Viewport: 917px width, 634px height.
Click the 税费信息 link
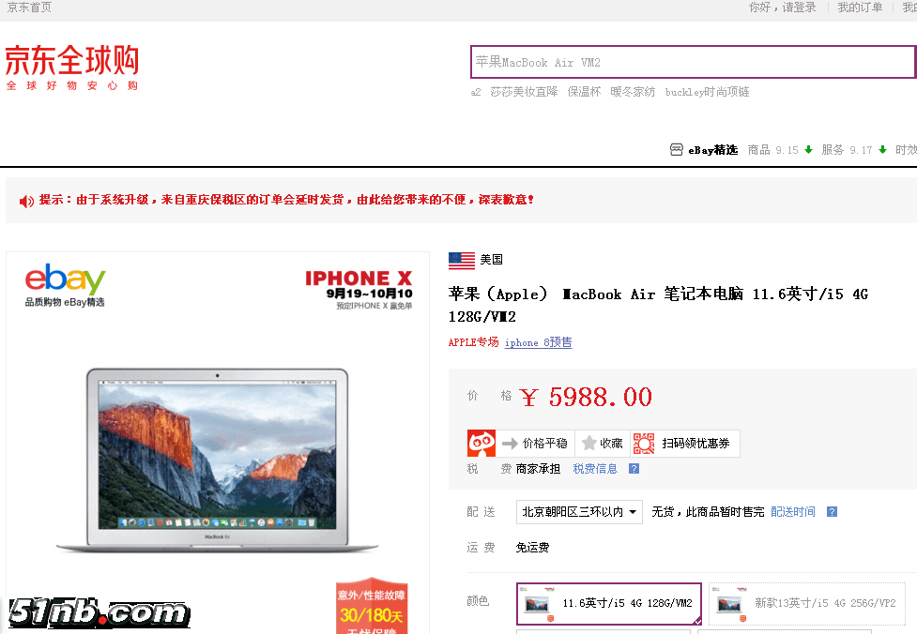[595, 469]
